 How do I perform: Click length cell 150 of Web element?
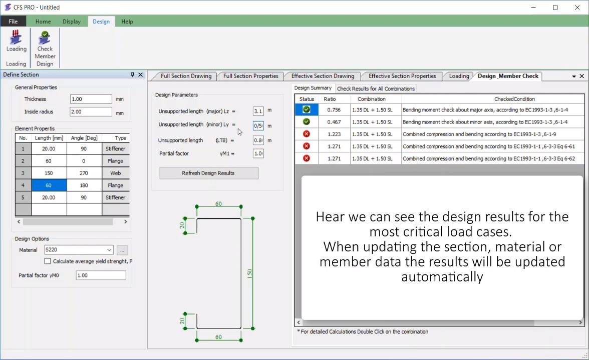click(49, 173)
